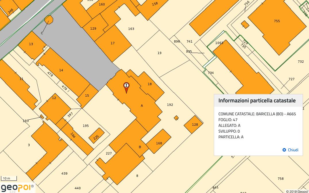Click the © 2019 Geopoi copyright text
The height and width of the screenshot is (193, 309).
click(x=297, y=191)
